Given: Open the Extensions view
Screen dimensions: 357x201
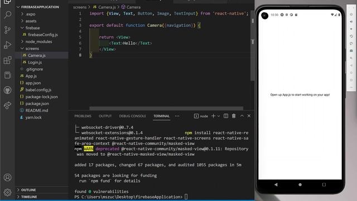Looking at the screenshot, I should [7, 60].
